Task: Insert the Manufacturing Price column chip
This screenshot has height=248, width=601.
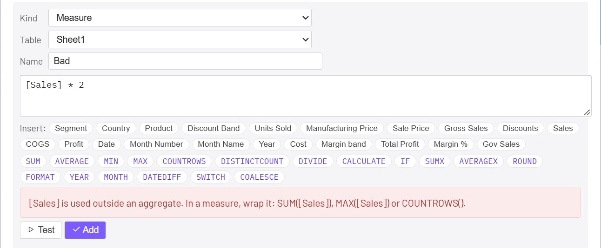Action: click(x=342, y=128)
